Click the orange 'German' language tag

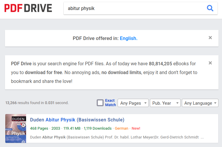[121, 128]
